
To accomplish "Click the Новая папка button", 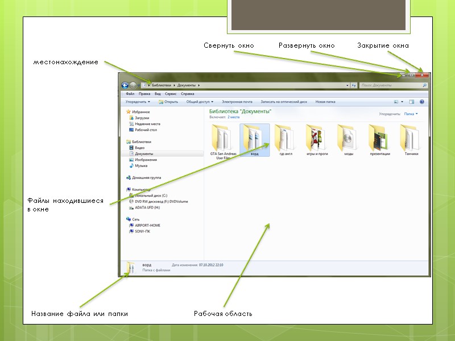I will 325,102.
